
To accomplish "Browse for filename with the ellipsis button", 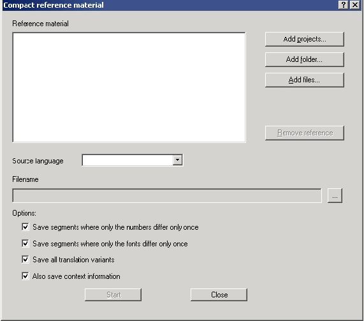I will (x=335, y=195).
